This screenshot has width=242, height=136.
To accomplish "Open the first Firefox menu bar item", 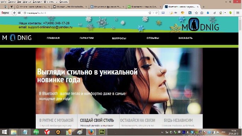I will [4, 2].
